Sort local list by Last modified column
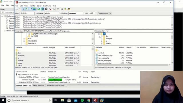This screenshot has width=183, height=103. click(70, 47)
